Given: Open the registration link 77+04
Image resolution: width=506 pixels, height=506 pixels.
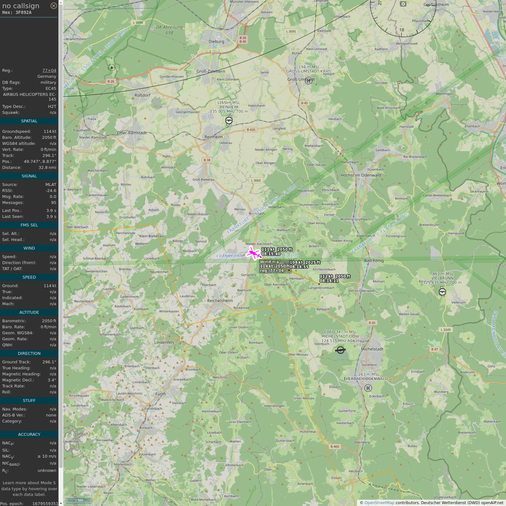Looking at the screenshot, I should pyautogui.click(x=49, y=70).
